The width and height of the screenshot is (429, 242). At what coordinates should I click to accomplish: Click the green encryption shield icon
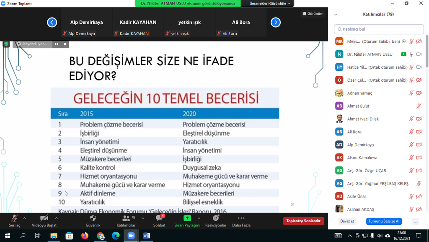click(6, 44)
